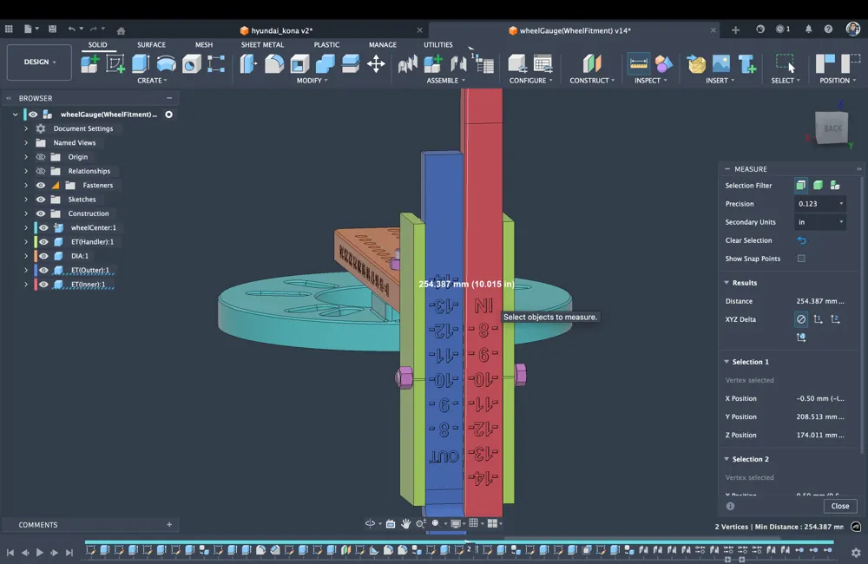Open the notifications bell
The height and width of the screenshot is (564, 868).
point(808,30)
